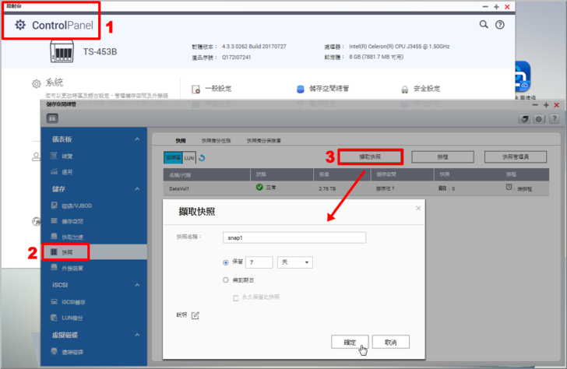Collapse the 儀表板 dashboard section chevron
The image size is (567, 369).
137,139
